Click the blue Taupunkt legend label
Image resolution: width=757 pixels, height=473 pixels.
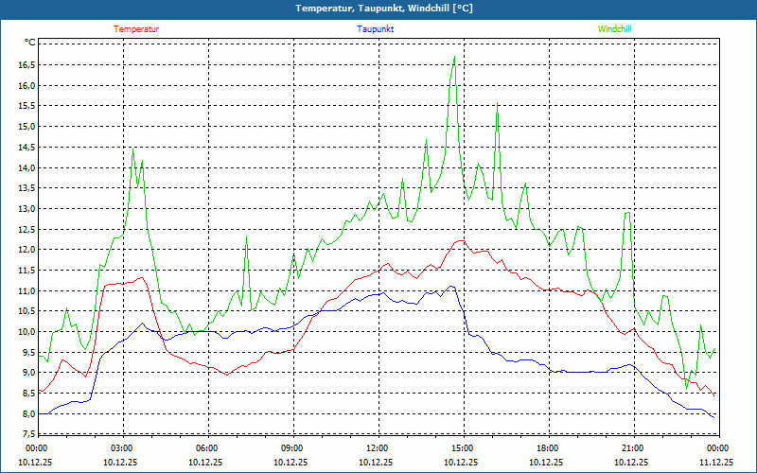click(376, 29)
